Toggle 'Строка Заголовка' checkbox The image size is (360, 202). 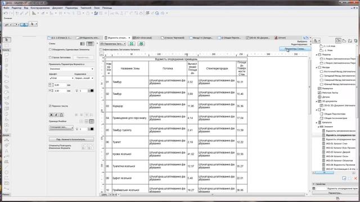(x=50, y=57)
